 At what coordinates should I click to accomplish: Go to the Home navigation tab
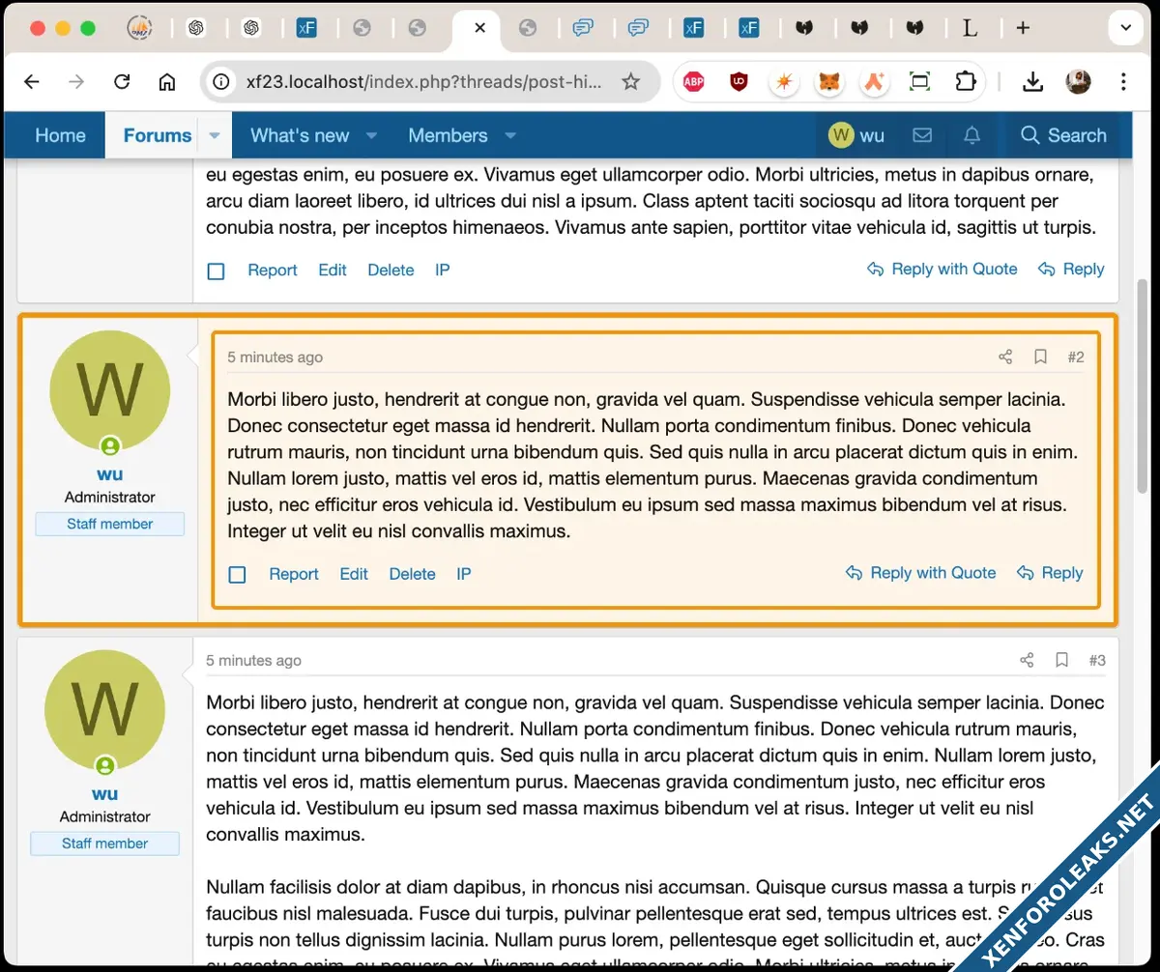coord(60,135)
